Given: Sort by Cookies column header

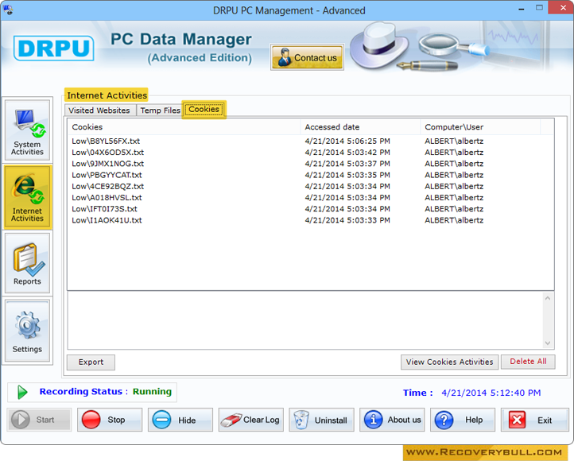Looking at the screenshot, I should tap(184, 127).
